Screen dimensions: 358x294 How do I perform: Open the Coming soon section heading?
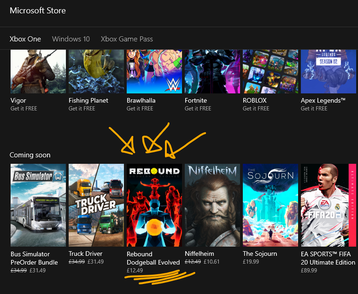[x=30, y=155]
